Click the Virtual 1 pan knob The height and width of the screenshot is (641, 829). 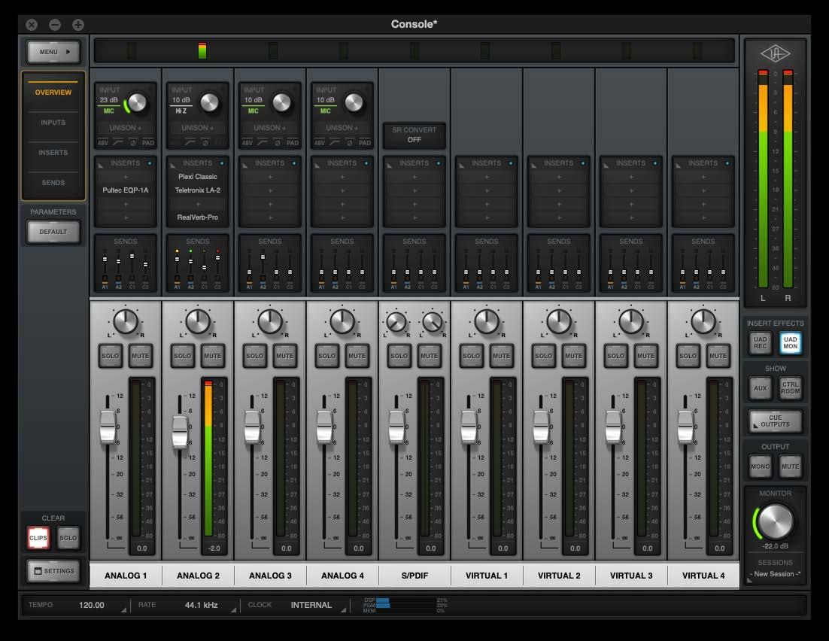pos(487,321)
